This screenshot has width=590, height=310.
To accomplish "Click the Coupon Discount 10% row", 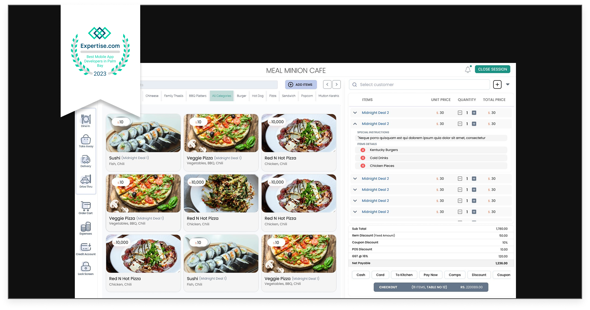I will (x=431, y=242).
